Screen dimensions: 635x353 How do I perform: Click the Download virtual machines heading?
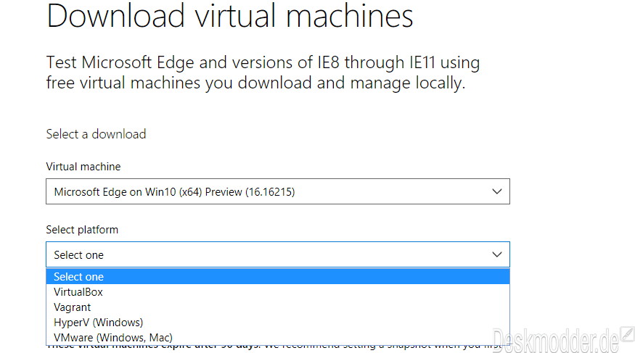pyautogui.click(x=229, y=16)
